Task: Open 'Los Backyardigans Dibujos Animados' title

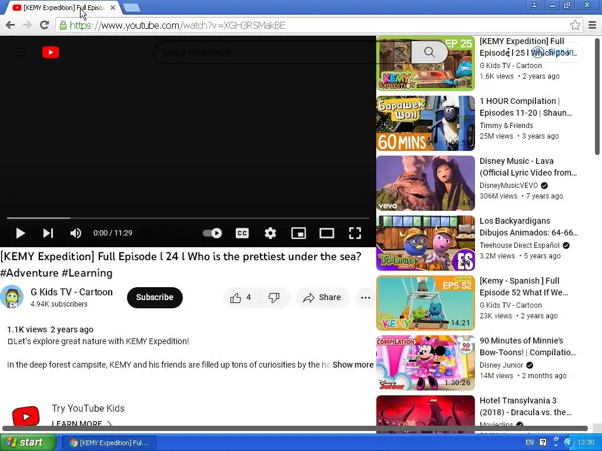Action: click(529, 227)
